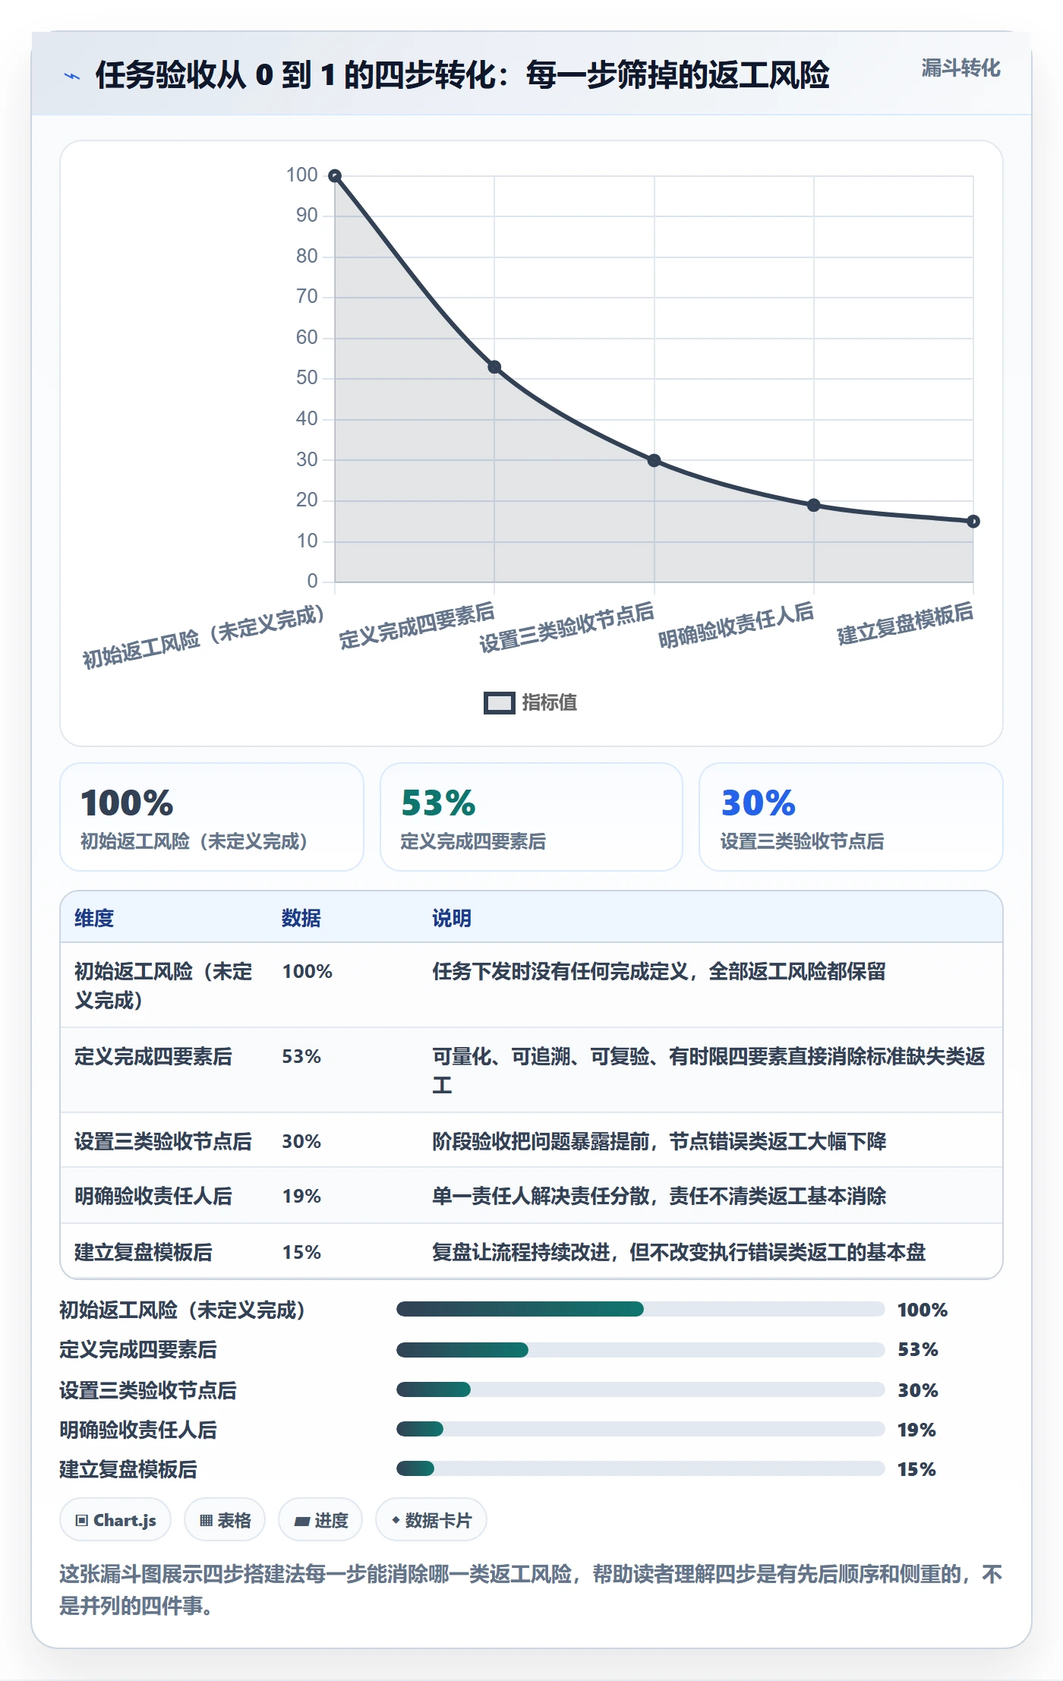Click the table cell 建立复盘模板后

[144, 1253]
